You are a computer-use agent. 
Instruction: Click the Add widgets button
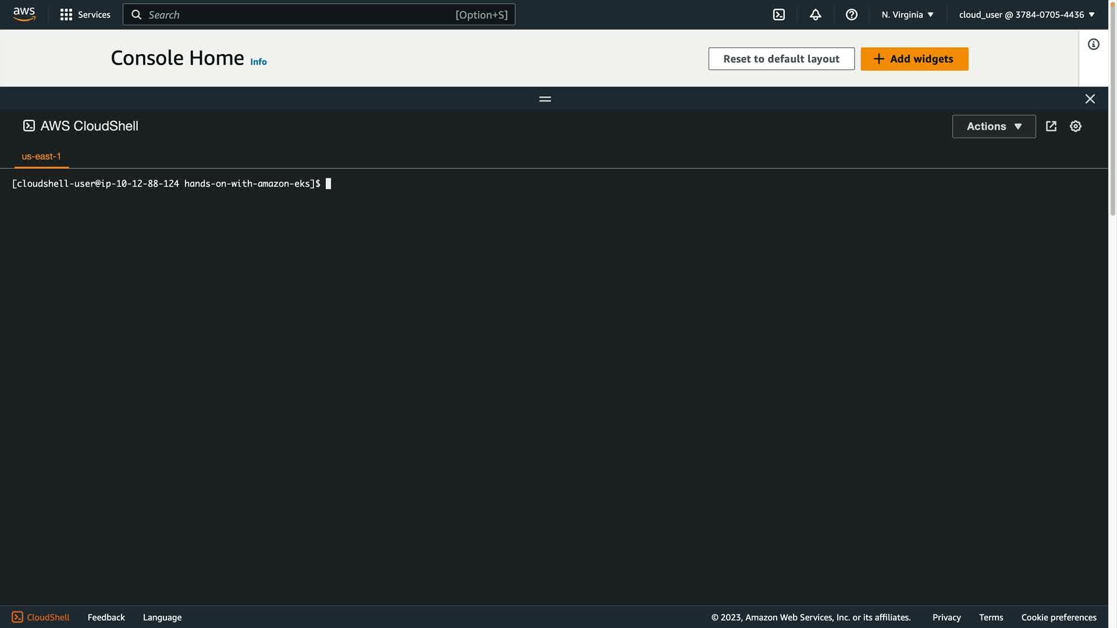(913, 59)
